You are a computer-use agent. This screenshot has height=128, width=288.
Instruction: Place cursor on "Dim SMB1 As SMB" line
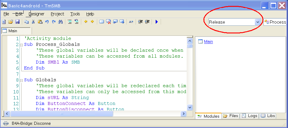[x=58, y=62]
